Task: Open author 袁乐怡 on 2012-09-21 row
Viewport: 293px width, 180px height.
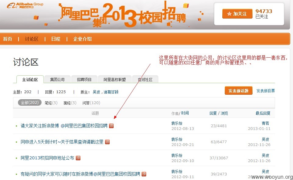Action: pyautogui.click(x=177, y=139)
